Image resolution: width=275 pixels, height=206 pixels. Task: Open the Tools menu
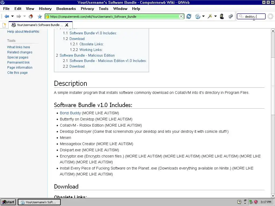(x=103, y=9)
